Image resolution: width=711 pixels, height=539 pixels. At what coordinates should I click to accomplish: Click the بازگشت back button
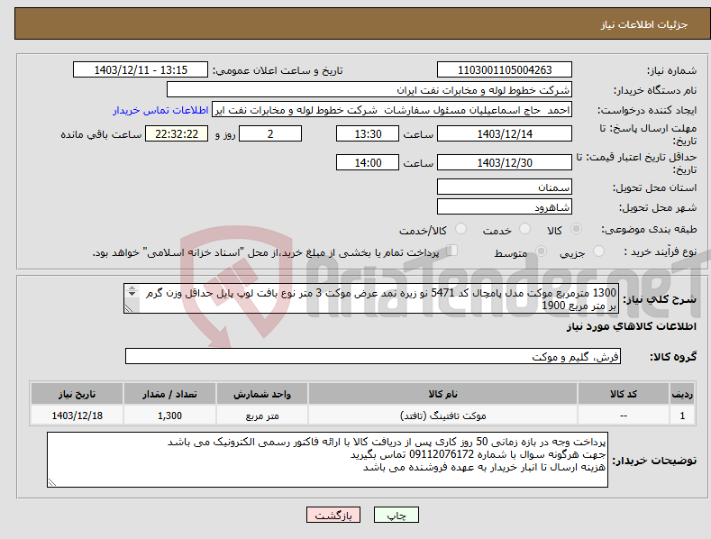click(333, 515)
